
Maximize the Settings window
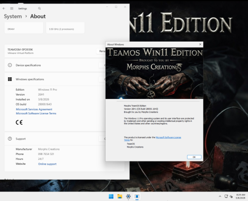(x=116, y=7)
